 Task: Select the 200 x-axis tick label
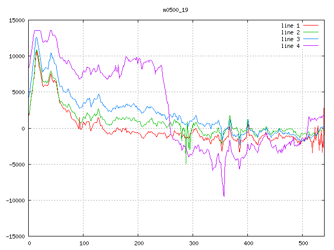click(138, 243)
